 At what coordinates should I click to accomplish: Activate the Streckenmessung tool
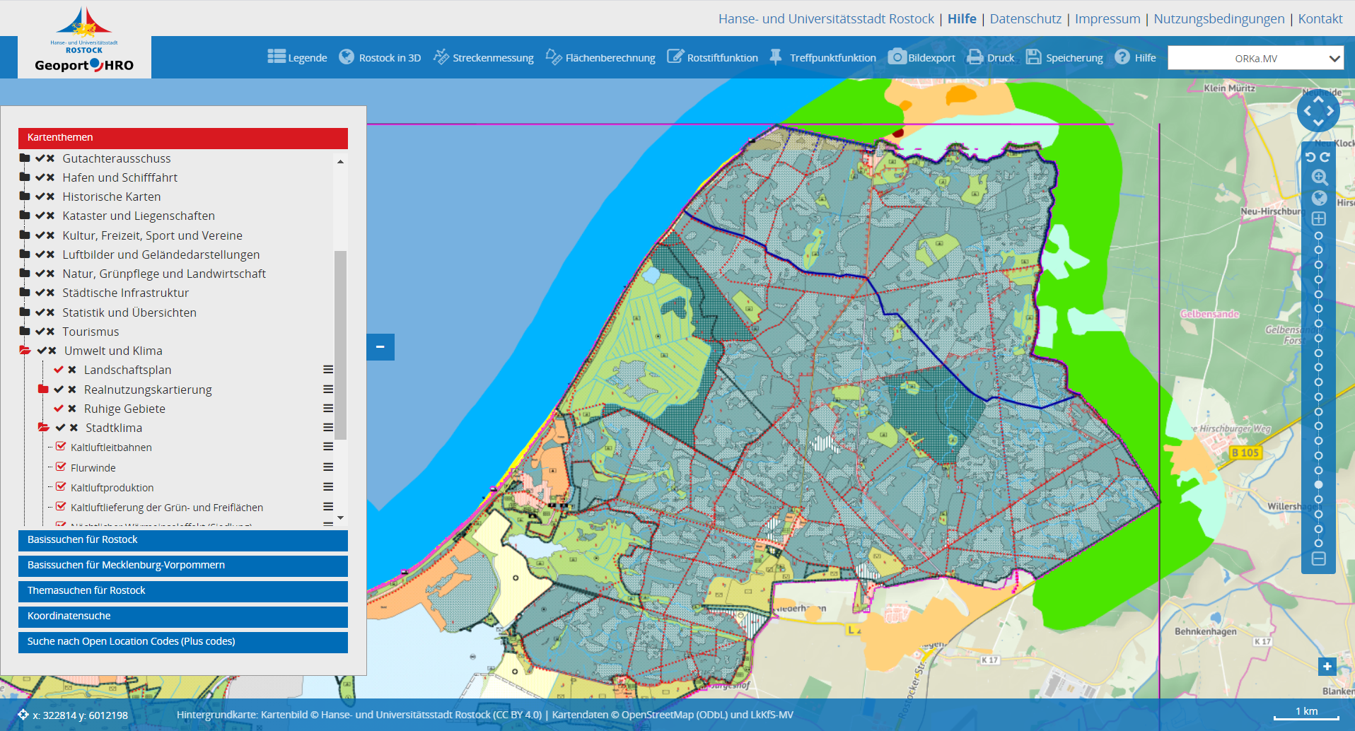coord(484,57)
